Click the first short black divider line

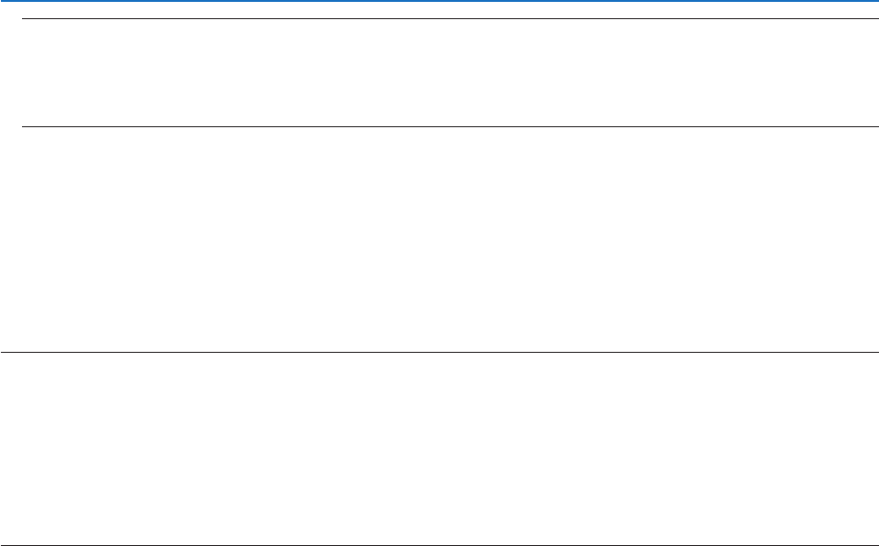click(x=450, y=19)
